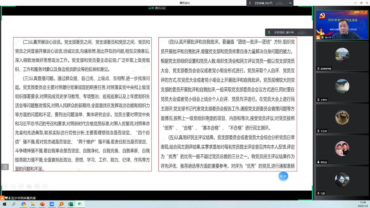Image resolution: width=370 pixels, height=208 pixels.
Task: Open the Windows Start menu
Action: (4, 204)
